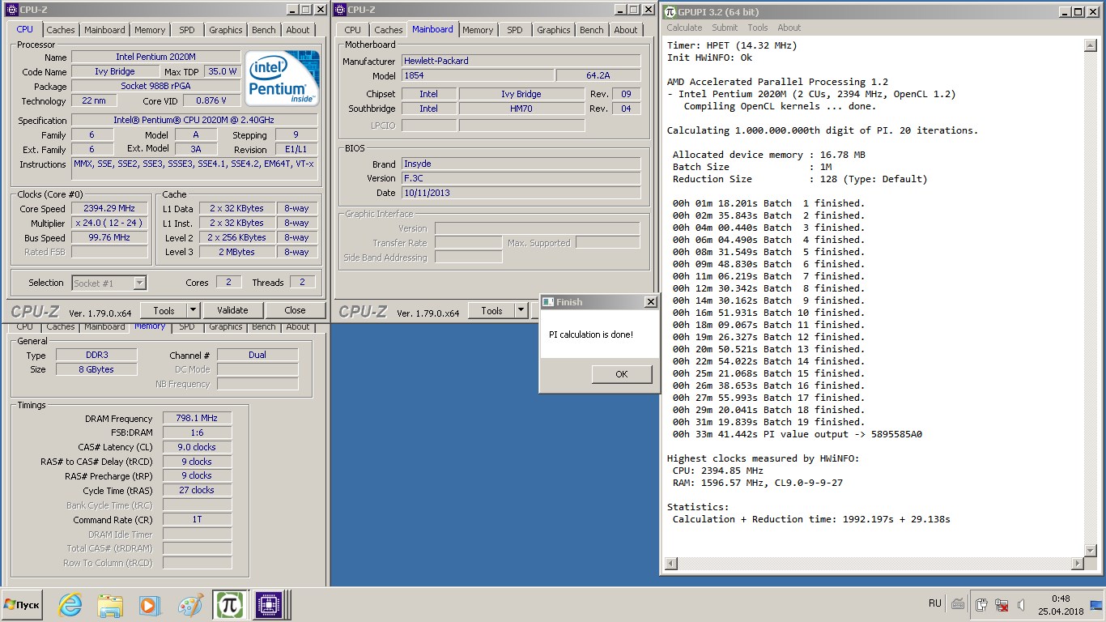Open the CPU-Z chip icon in taskbar
Image resolution: width=1106 pixels, height=622 pixels.
(x=269, y=604)
